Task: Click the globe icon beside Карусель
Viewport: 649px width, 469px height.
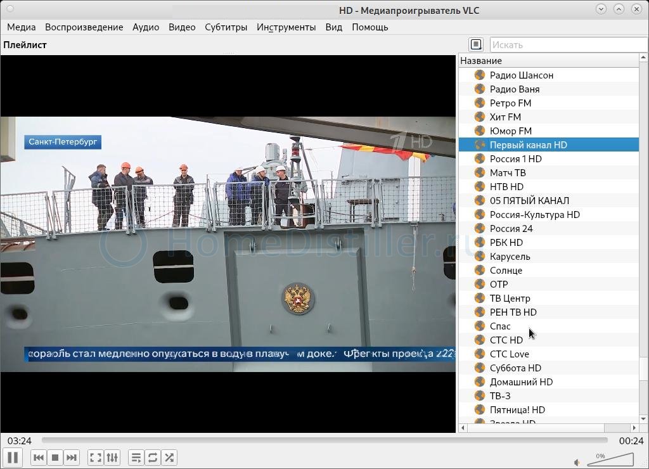Action: coord(480,256)
